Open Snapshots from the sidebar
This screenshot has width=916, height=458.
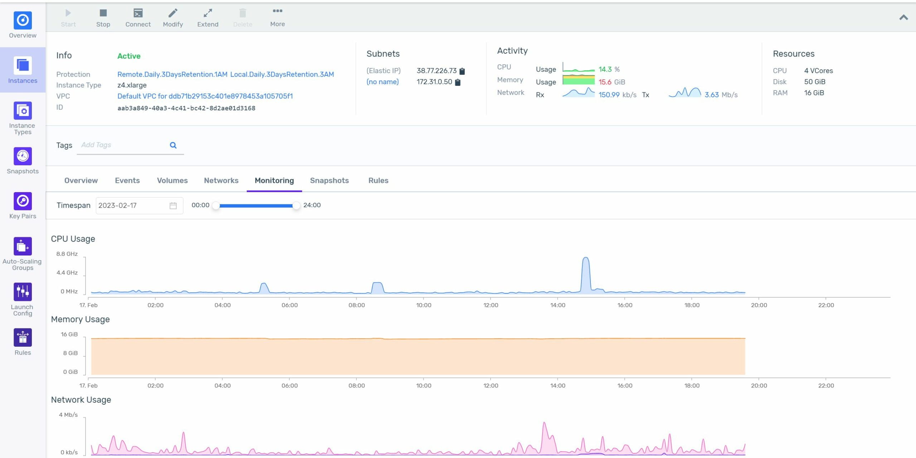23,161
